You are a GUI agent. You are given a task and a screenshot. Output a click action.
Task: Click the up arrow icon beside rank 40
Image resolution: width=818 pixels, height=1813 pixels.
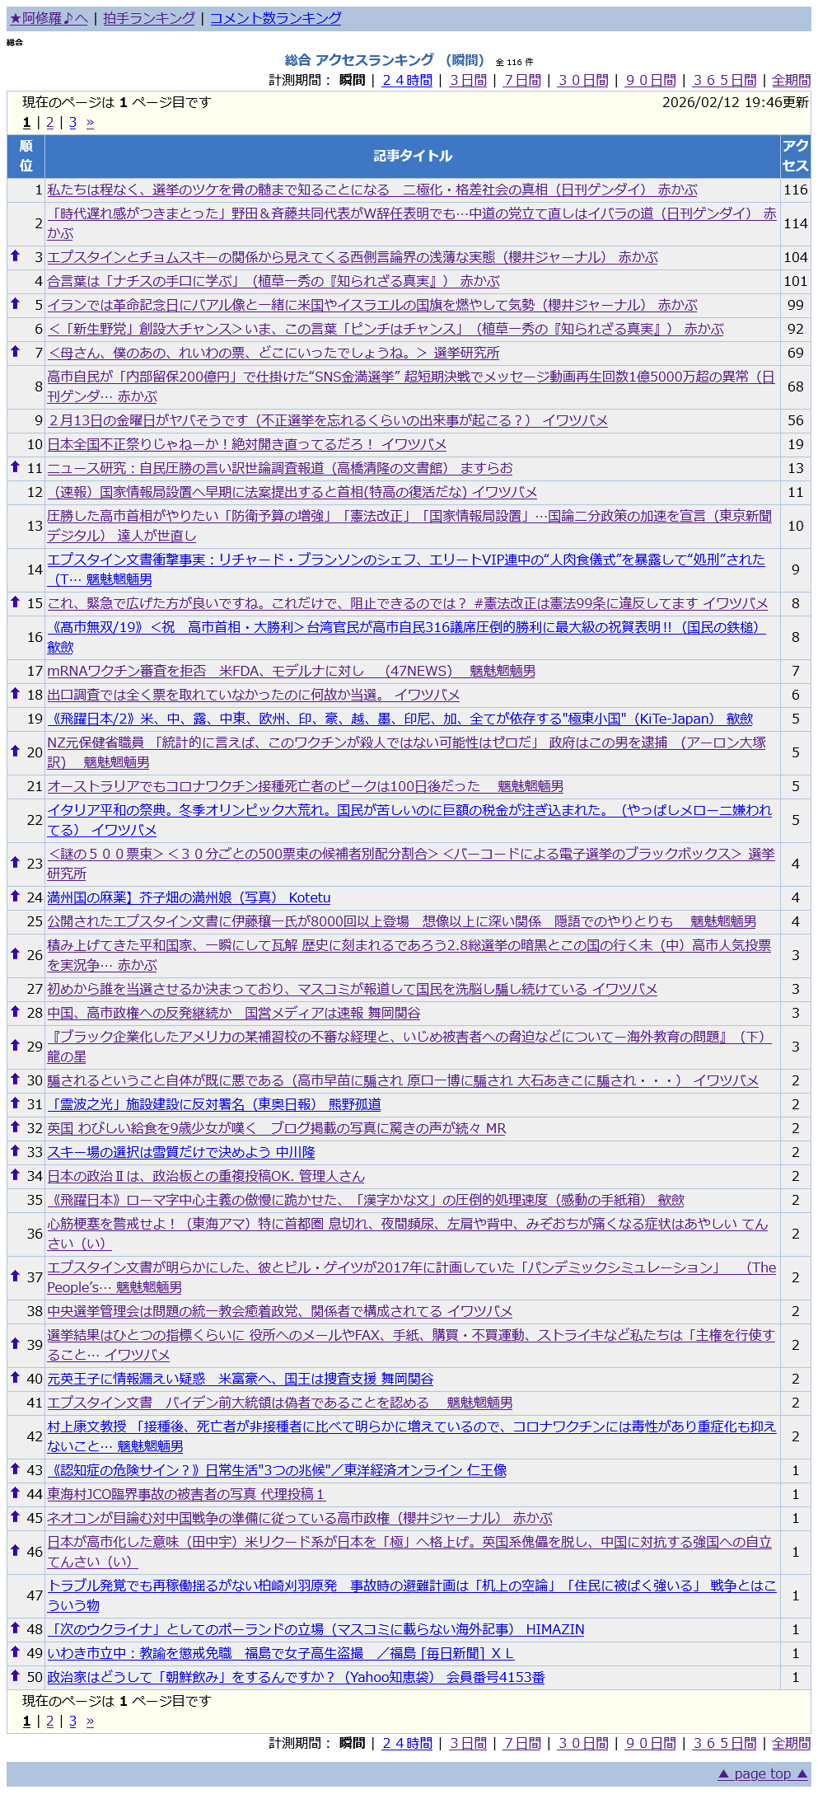(15, 1378)
